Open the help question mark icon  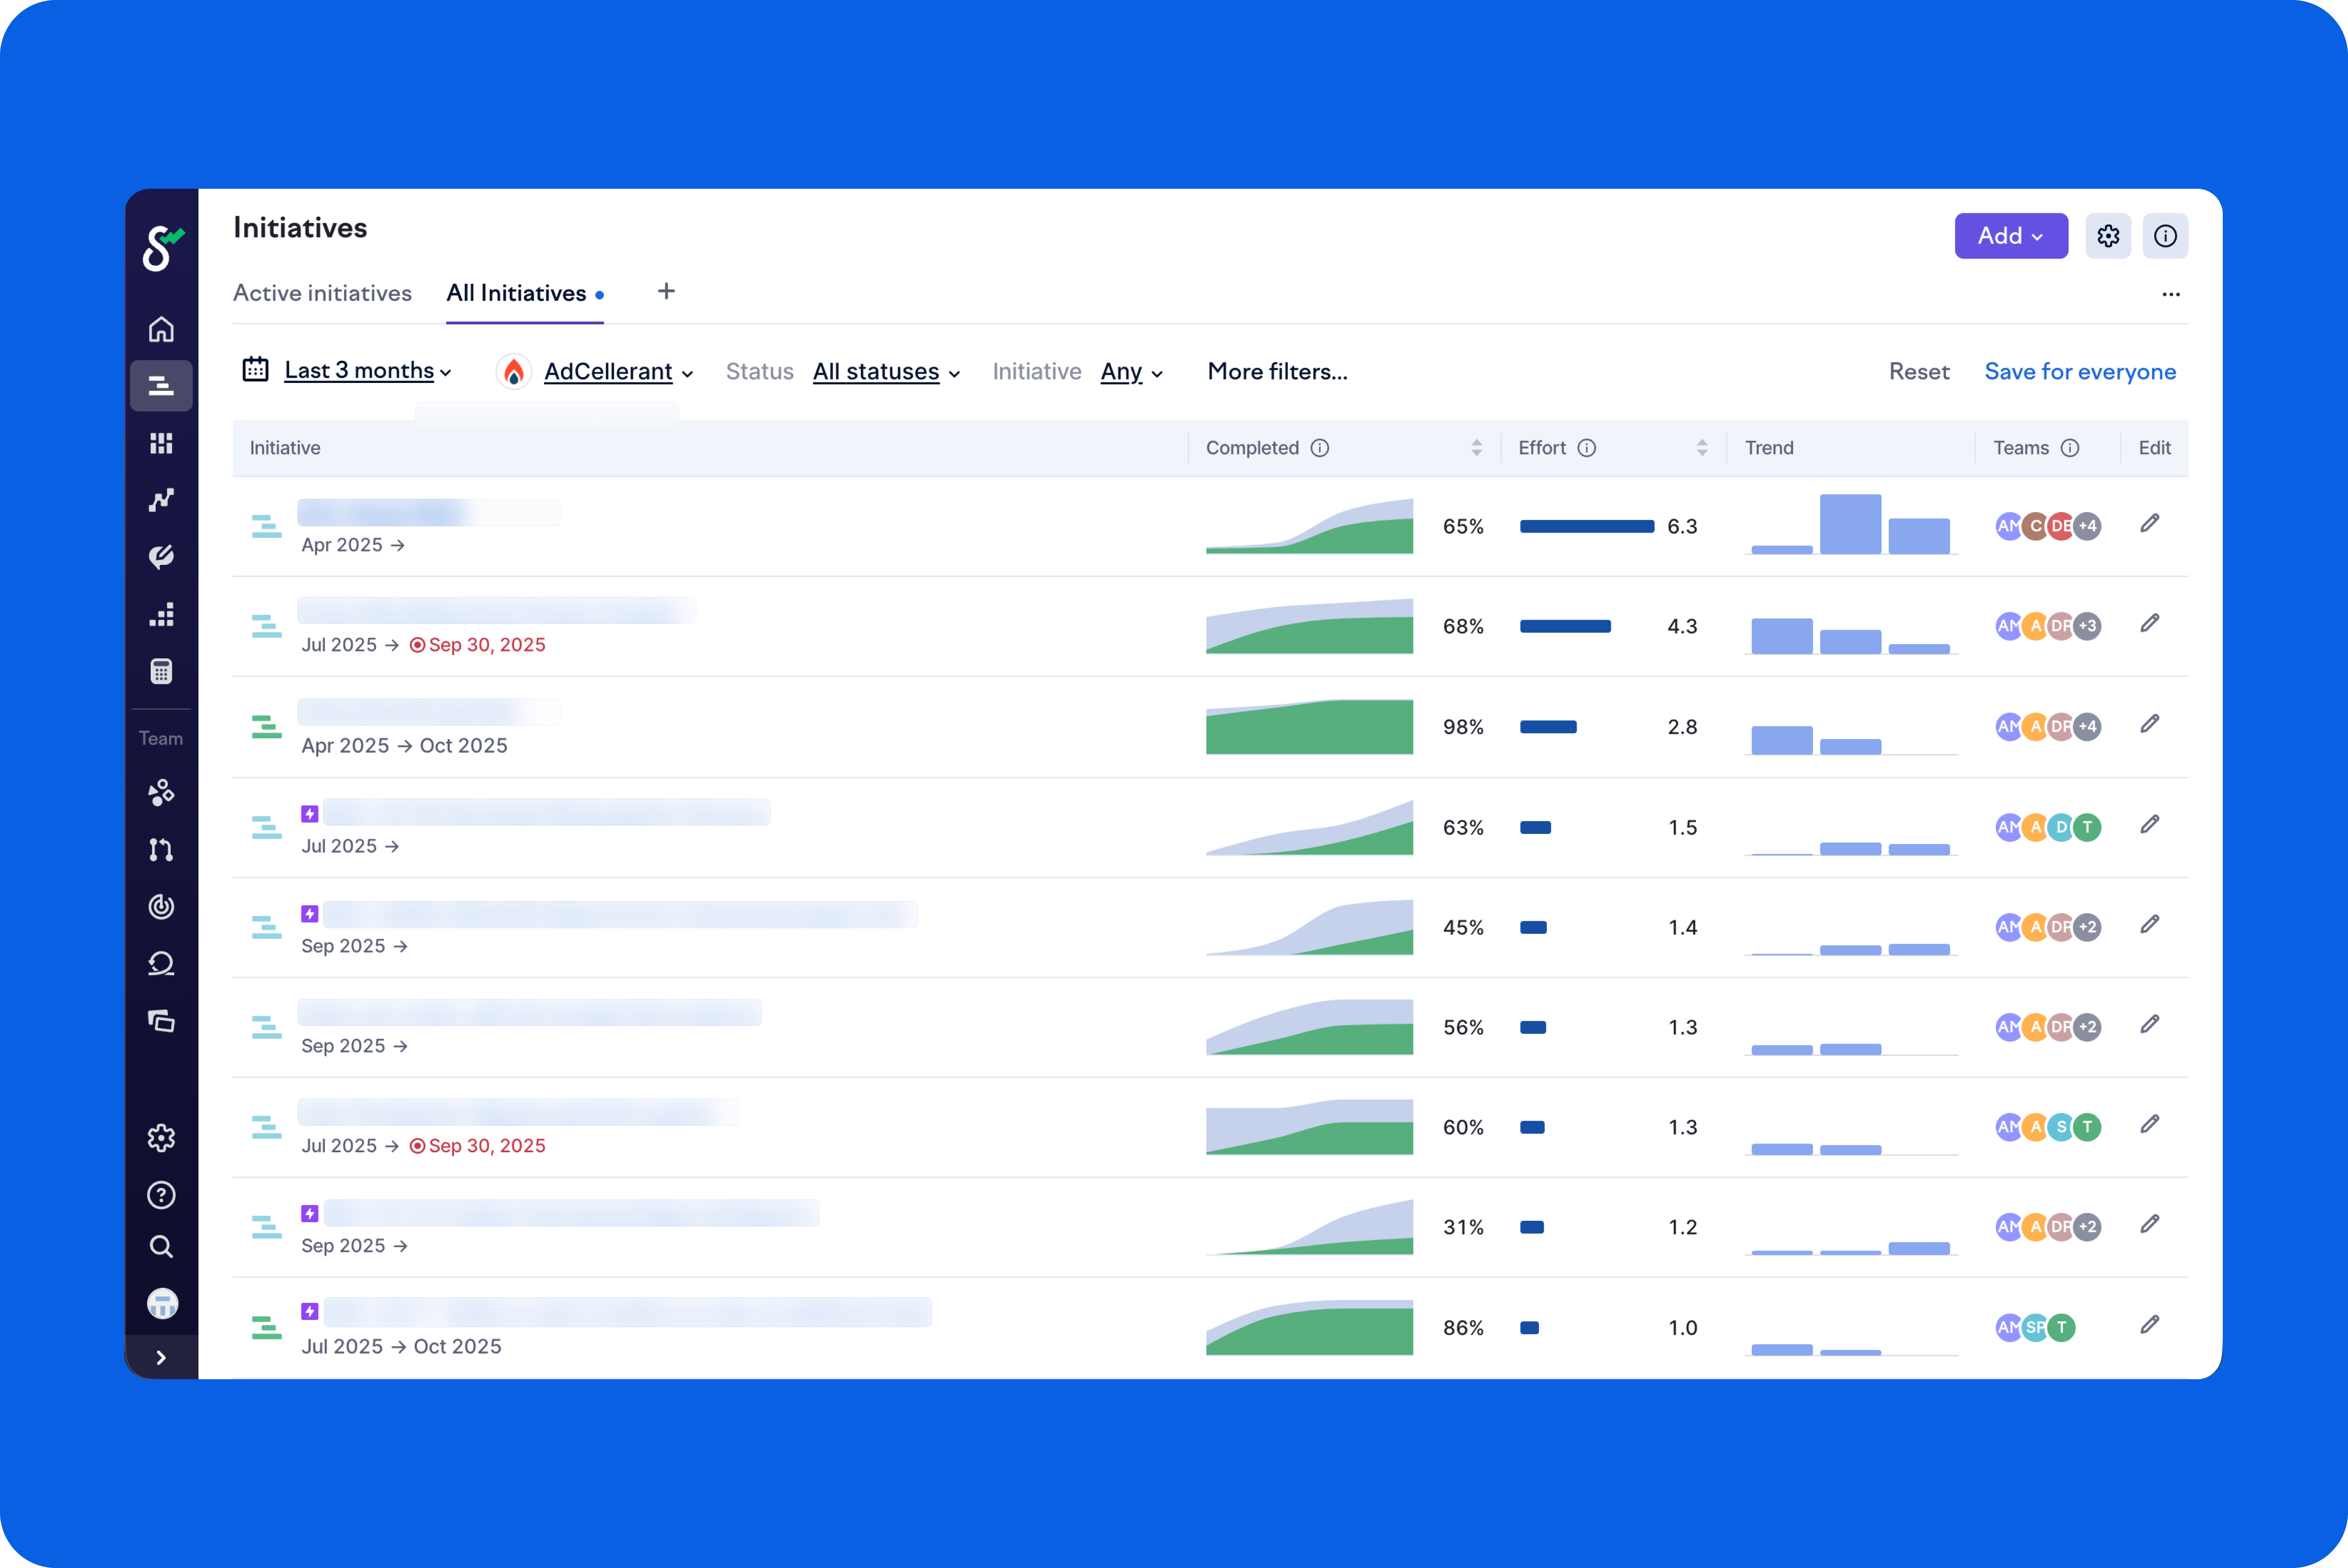[x=161, y=1195]
